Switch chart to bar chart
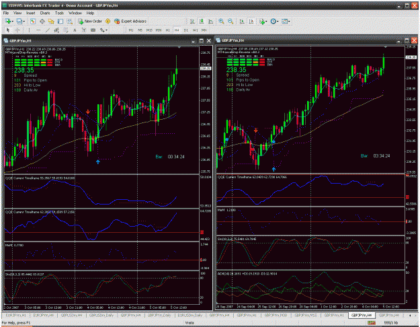 (192, 21)
